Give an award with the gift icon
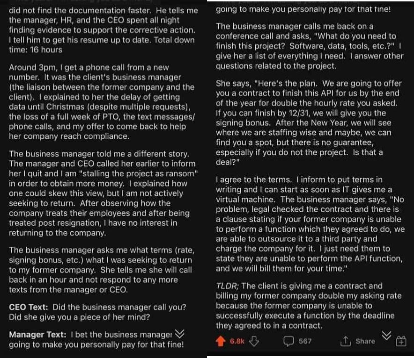 [401, 342]
